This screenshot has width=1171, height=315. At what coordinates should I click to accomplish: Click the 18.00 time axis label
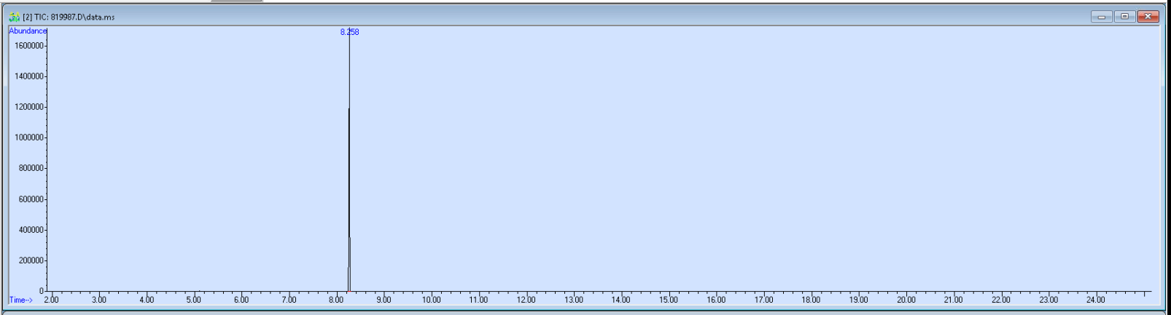point(811,300)
